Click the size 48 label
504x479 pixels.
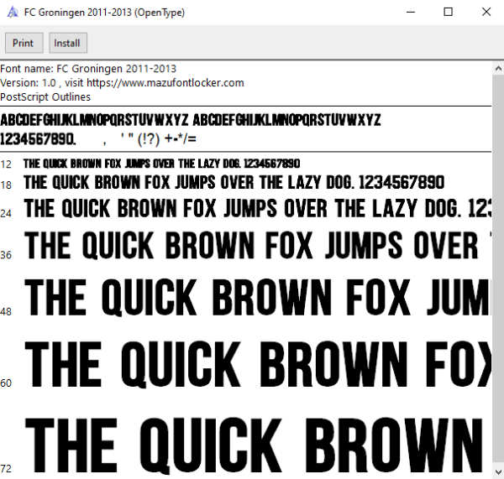click(6, 311)
